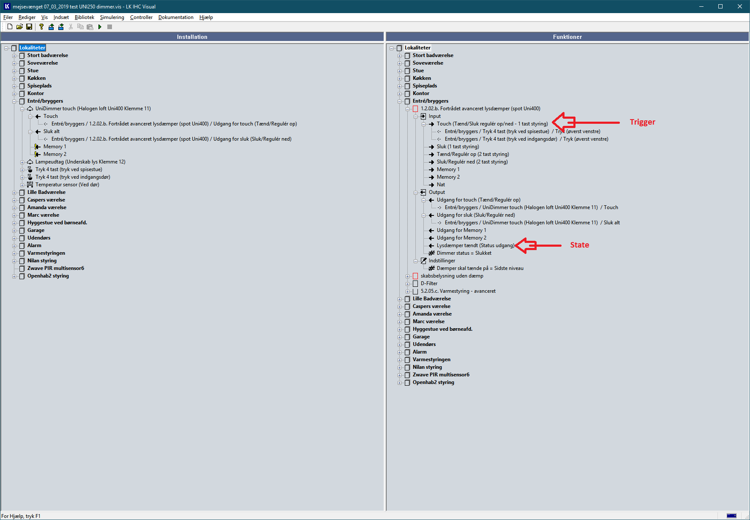750x520 pixels.
Task: Collapse Entré/bryggers in the Funktioner tree
Action: 400,101
